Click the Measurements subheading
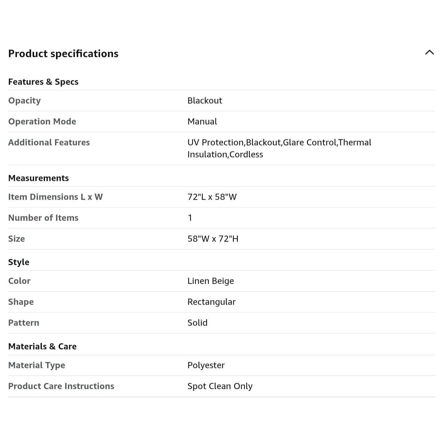The image size is (443, 443). tap(38, 178)
